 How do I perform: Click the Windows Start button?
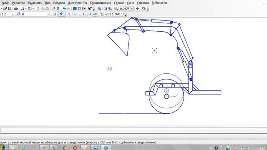tap(2, 147)
